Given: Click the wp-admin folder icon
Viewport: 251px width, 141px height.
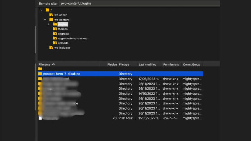Looking at the screenshot, I should point(51,15).
